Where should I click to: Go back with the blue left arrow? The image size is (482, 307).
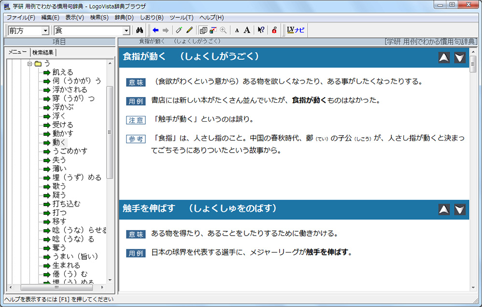[x=156, y=30]
